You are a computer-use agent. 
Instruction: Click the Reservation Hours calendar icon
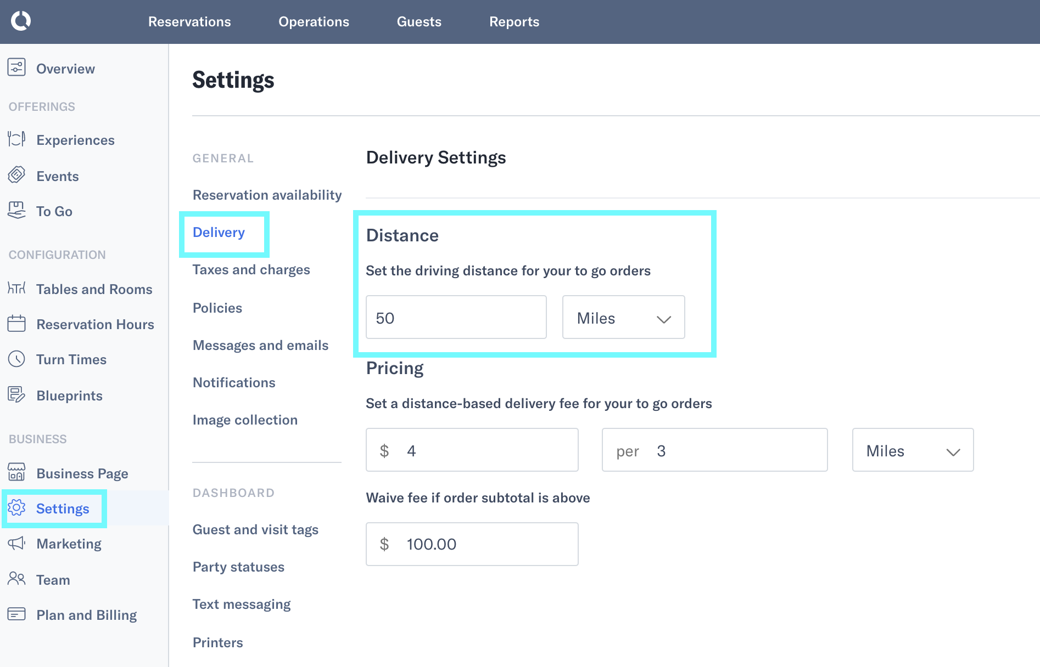[16, 324]
